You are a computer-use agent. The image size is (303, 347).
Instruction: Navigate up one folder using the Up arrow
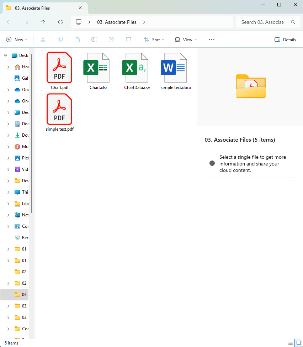pos(43,22)
